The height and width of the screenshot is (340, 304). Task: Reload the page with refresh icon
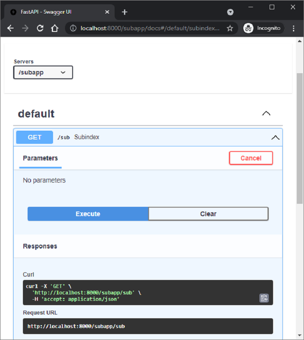(x=40, y=29)
